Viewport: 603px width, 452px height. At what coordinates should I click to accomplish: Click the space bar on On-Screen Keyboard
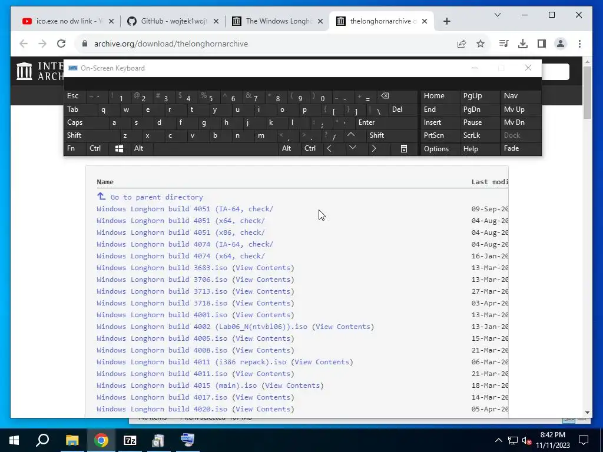(216, 148)
